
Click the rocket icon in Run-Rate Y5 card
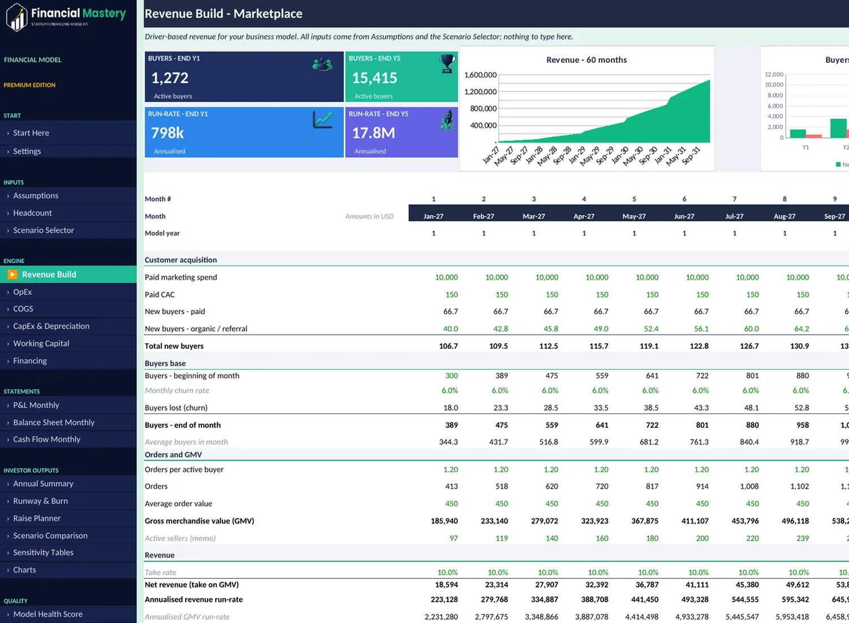448,120
